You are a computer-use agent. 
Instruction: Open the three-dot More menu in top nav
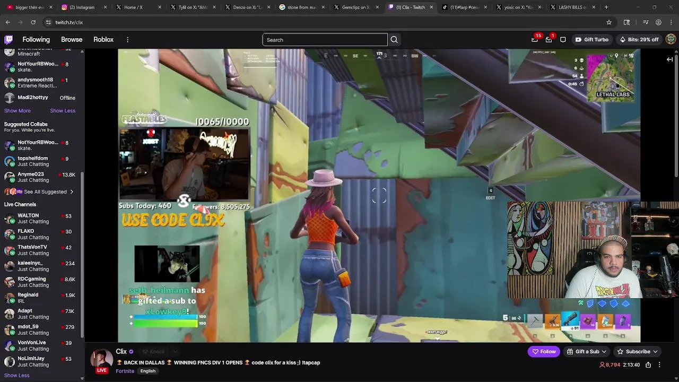(x=127, y=40)
